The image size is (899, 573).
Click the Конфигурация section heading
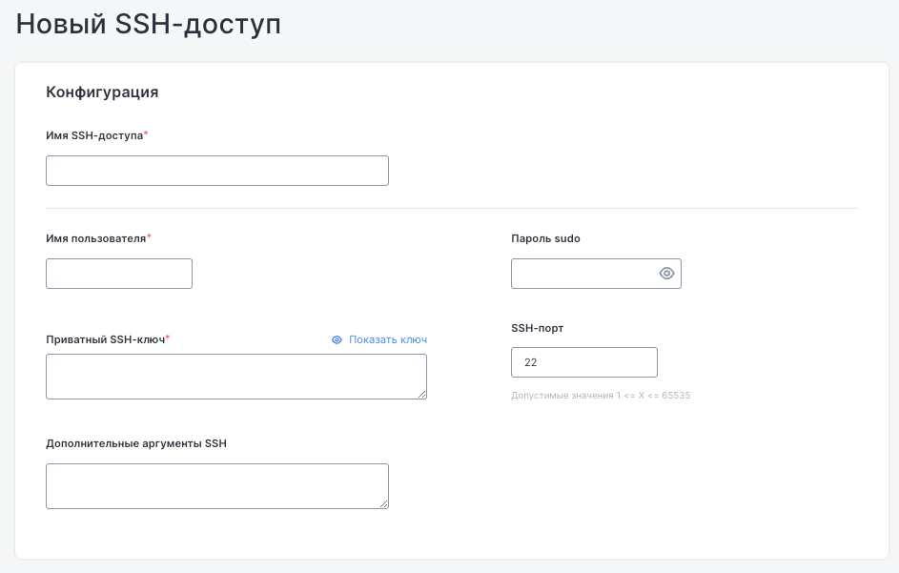(101, 92)
